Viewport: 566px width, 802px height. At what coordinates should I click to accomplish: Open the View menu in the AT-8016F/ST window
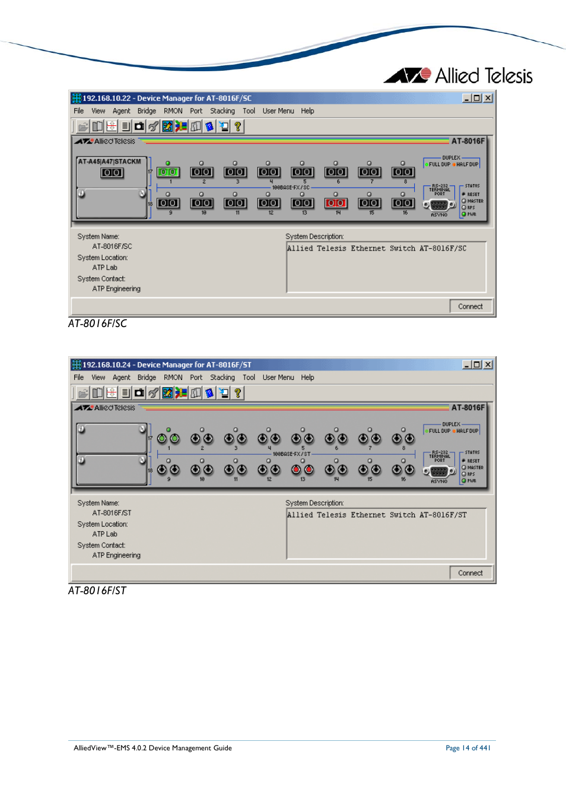98,378
